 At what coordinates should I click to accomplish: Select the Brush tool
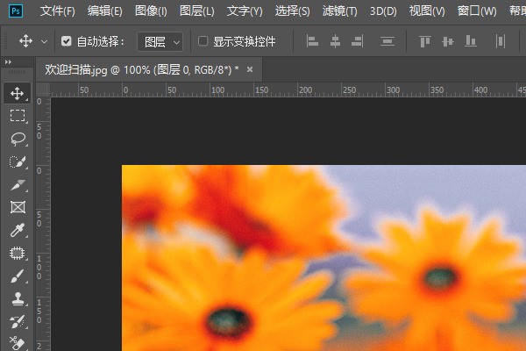[x=18, y=276]
